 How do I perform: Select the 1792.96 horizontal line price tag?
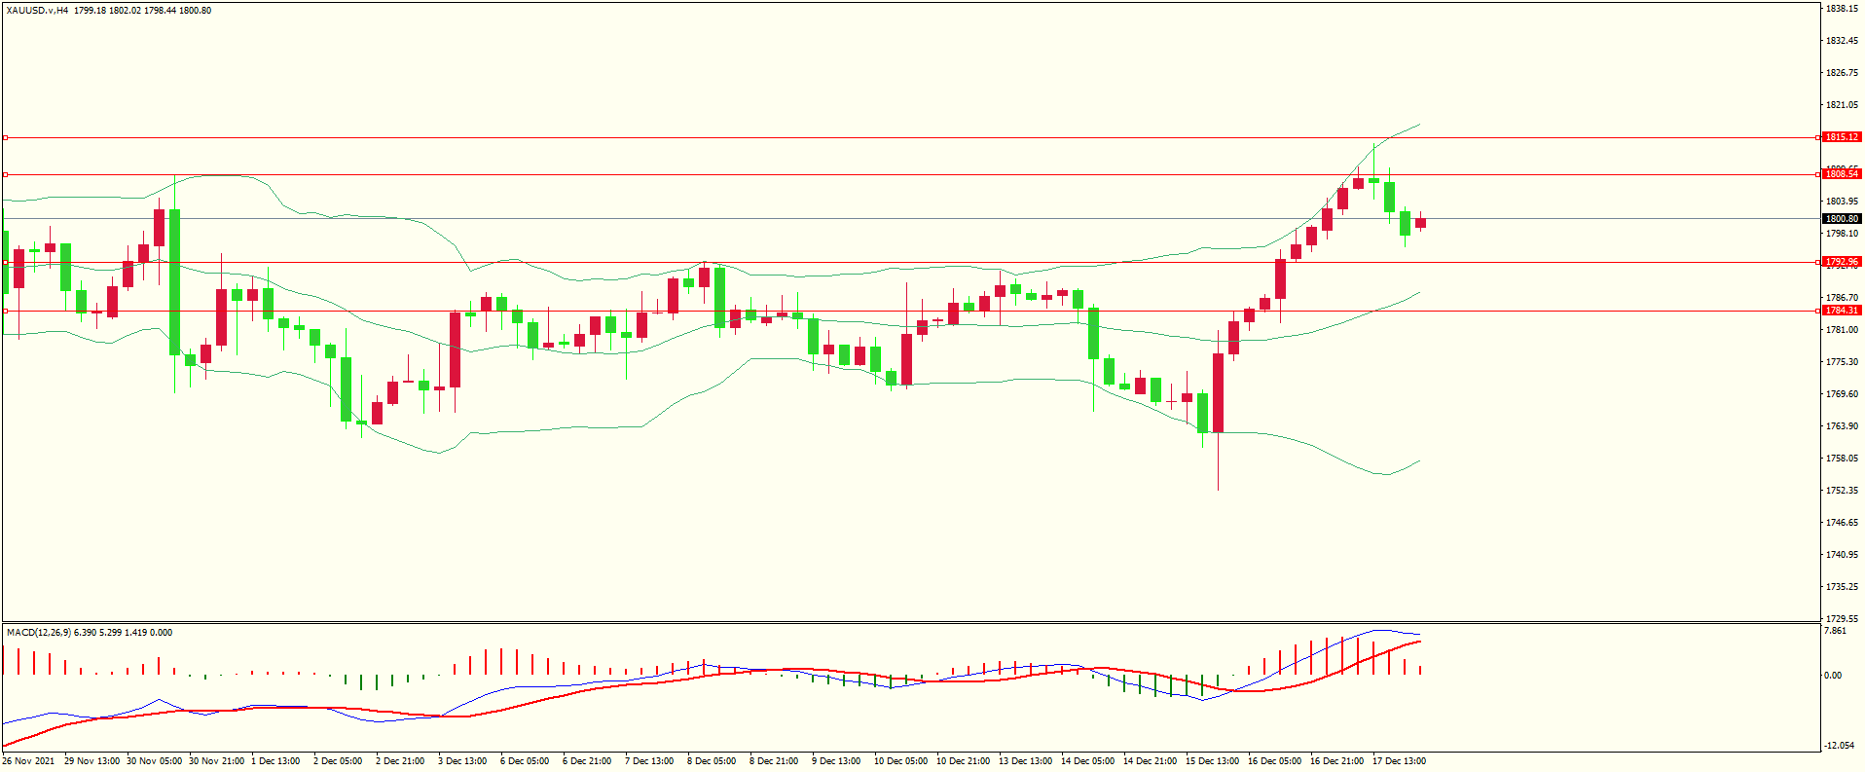pos(1842,262)
